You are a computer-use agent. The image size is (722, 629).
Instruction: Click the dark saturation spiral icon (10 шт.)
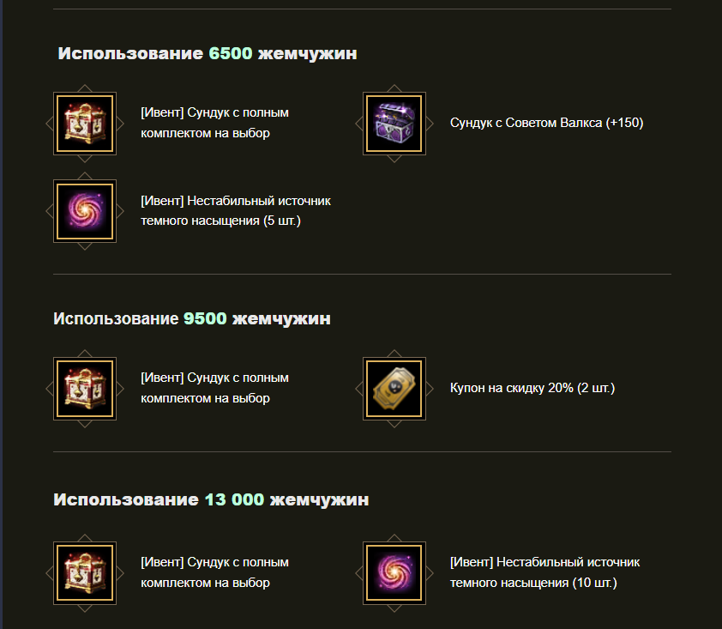tap(394, 572)
